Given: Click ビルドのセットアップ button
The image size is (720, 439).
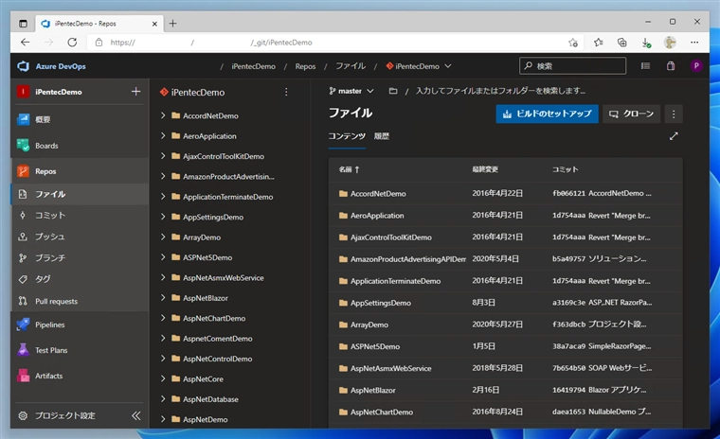Looking at the screenshot, I should coord(547,114).
